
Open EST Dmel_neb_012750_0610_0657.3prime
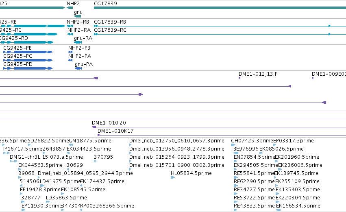(177, 141)
